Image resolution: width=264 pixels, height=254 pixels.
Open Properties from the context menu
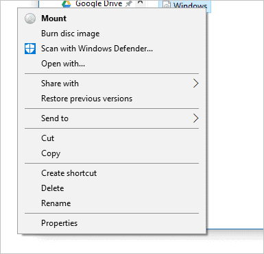click(112, 223)
